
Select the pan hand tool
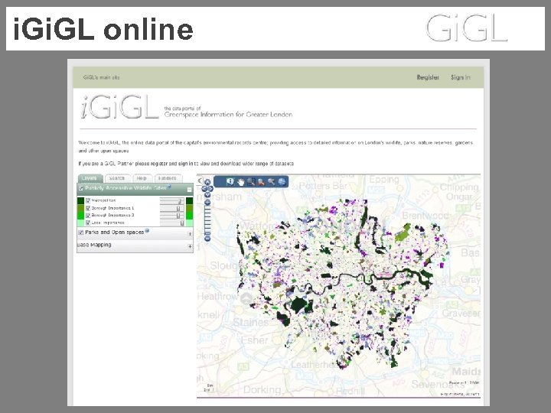(241, 181)
